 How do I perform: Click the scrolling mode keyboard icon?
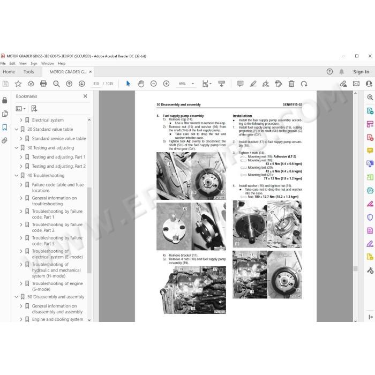coord(222,84)
